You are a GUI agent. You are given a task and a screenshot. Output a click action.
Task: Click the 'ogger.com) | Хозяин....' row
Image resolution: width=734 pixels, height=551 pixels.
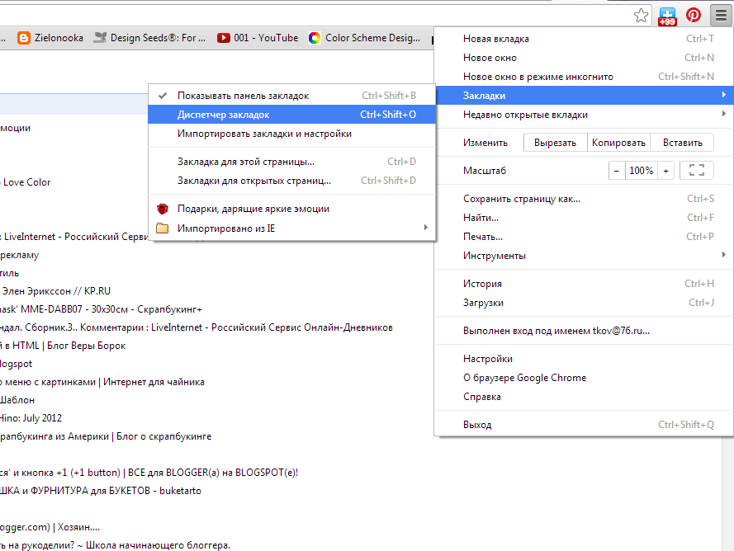click(50, 527)
